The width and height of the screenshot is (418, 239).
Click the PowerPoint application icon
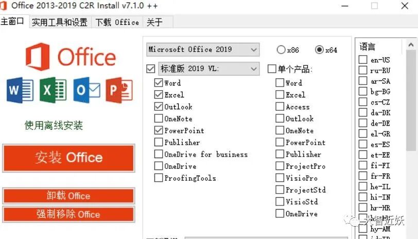119,90
